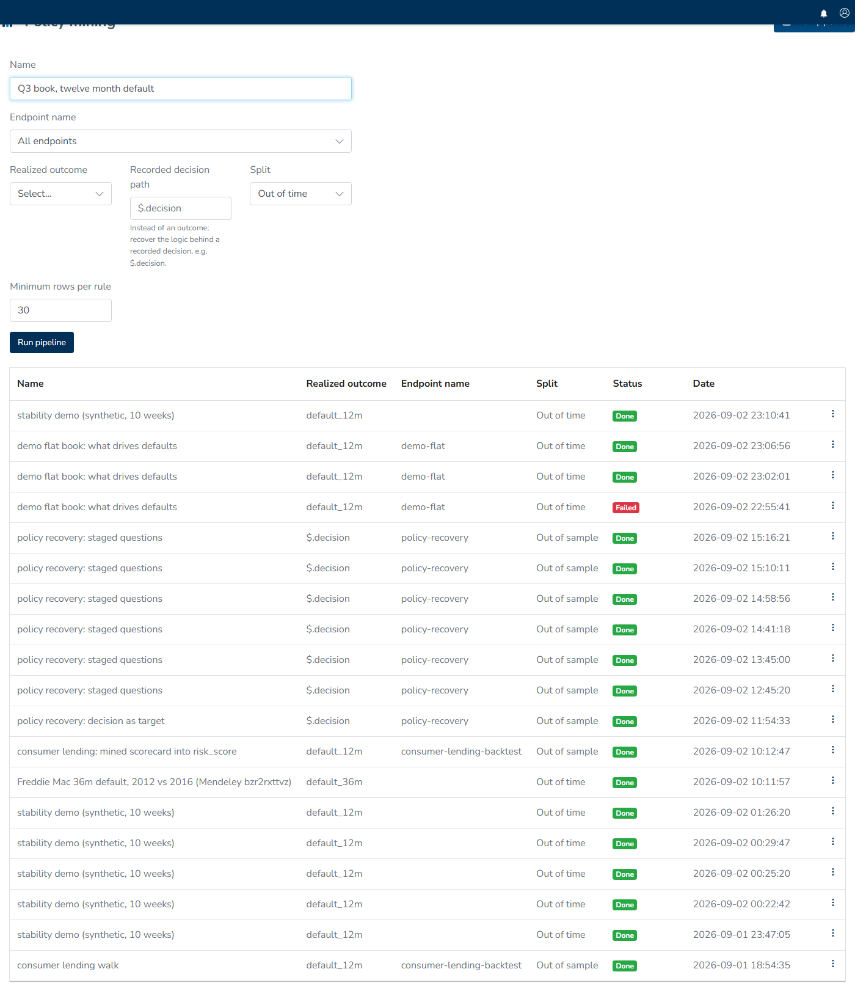855x991 pixels.
Task: Click the Split column header in the table
Action: (x=547, y=384)
